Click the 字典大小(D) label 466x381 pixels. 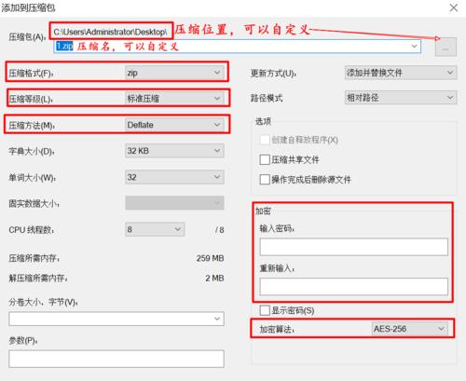click(32, 152)
